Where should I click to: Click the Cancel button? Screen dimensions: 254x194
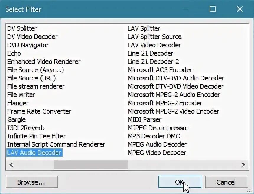click(x=226, y=182)
